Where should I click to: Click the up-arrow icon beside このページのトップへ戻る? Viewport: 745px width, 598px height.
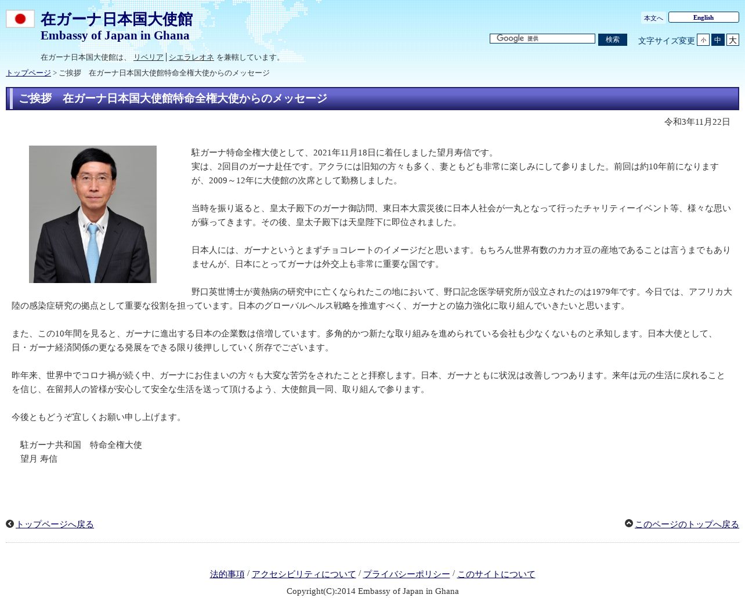[629, 523]
